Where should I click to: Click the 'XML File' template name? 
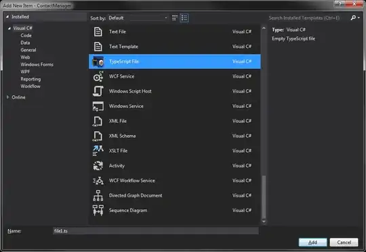tap(118, 121)
